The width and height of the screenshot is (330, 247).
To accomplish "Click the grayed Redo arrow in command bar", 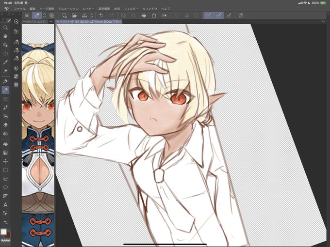I will [x=111, y=15].
